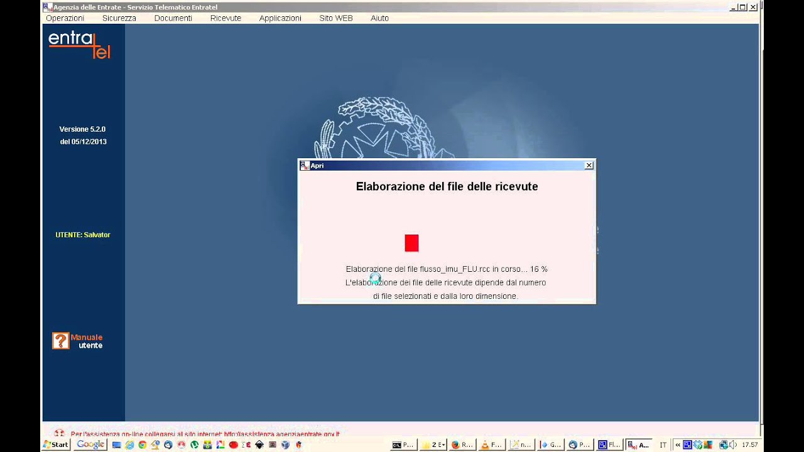804x452 pixels.
Task: Launch uTorrent from quick launch
Action: pos(194,445)
